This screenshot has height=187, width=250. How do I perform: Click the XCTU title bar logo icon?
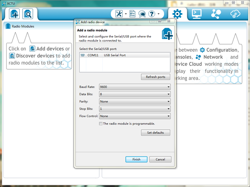pyautogui.click(x=4, y=3)
